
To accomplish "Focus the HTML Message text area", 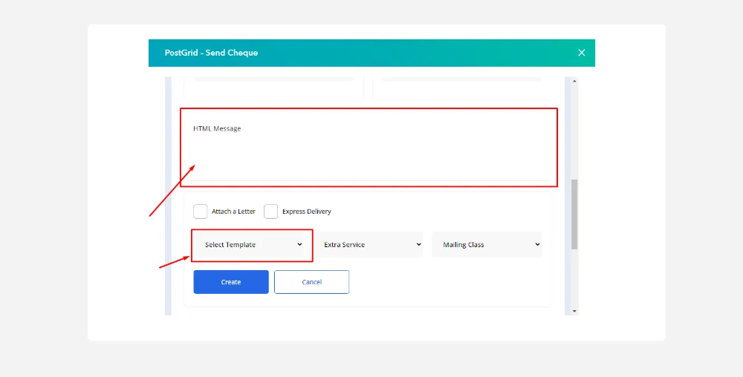I will (368, 147).
